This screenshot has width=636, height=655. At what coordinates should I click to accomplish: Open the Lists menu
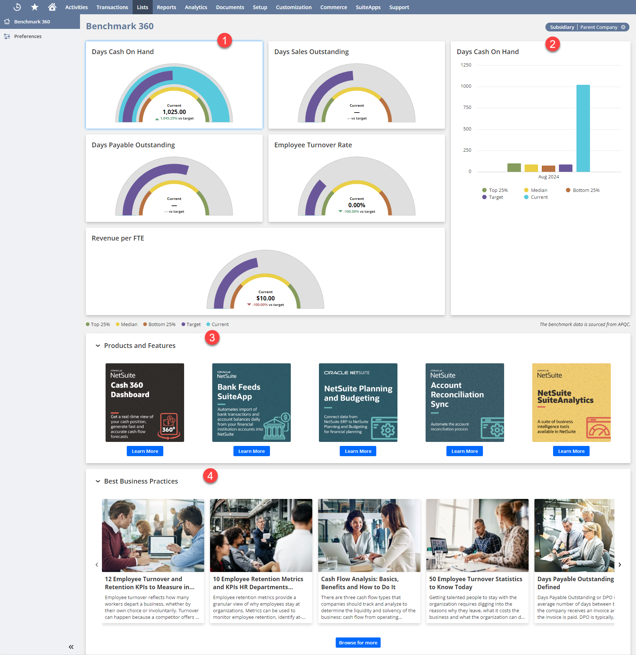tap(142, 7)
